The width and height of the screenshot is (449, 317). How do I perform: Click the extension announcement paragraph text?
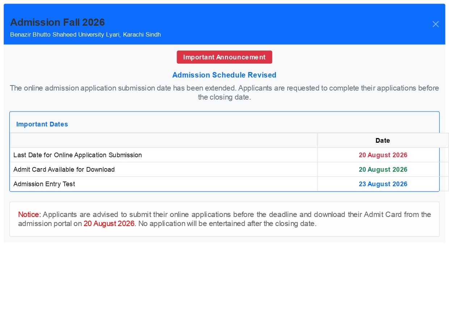point(224,93)
